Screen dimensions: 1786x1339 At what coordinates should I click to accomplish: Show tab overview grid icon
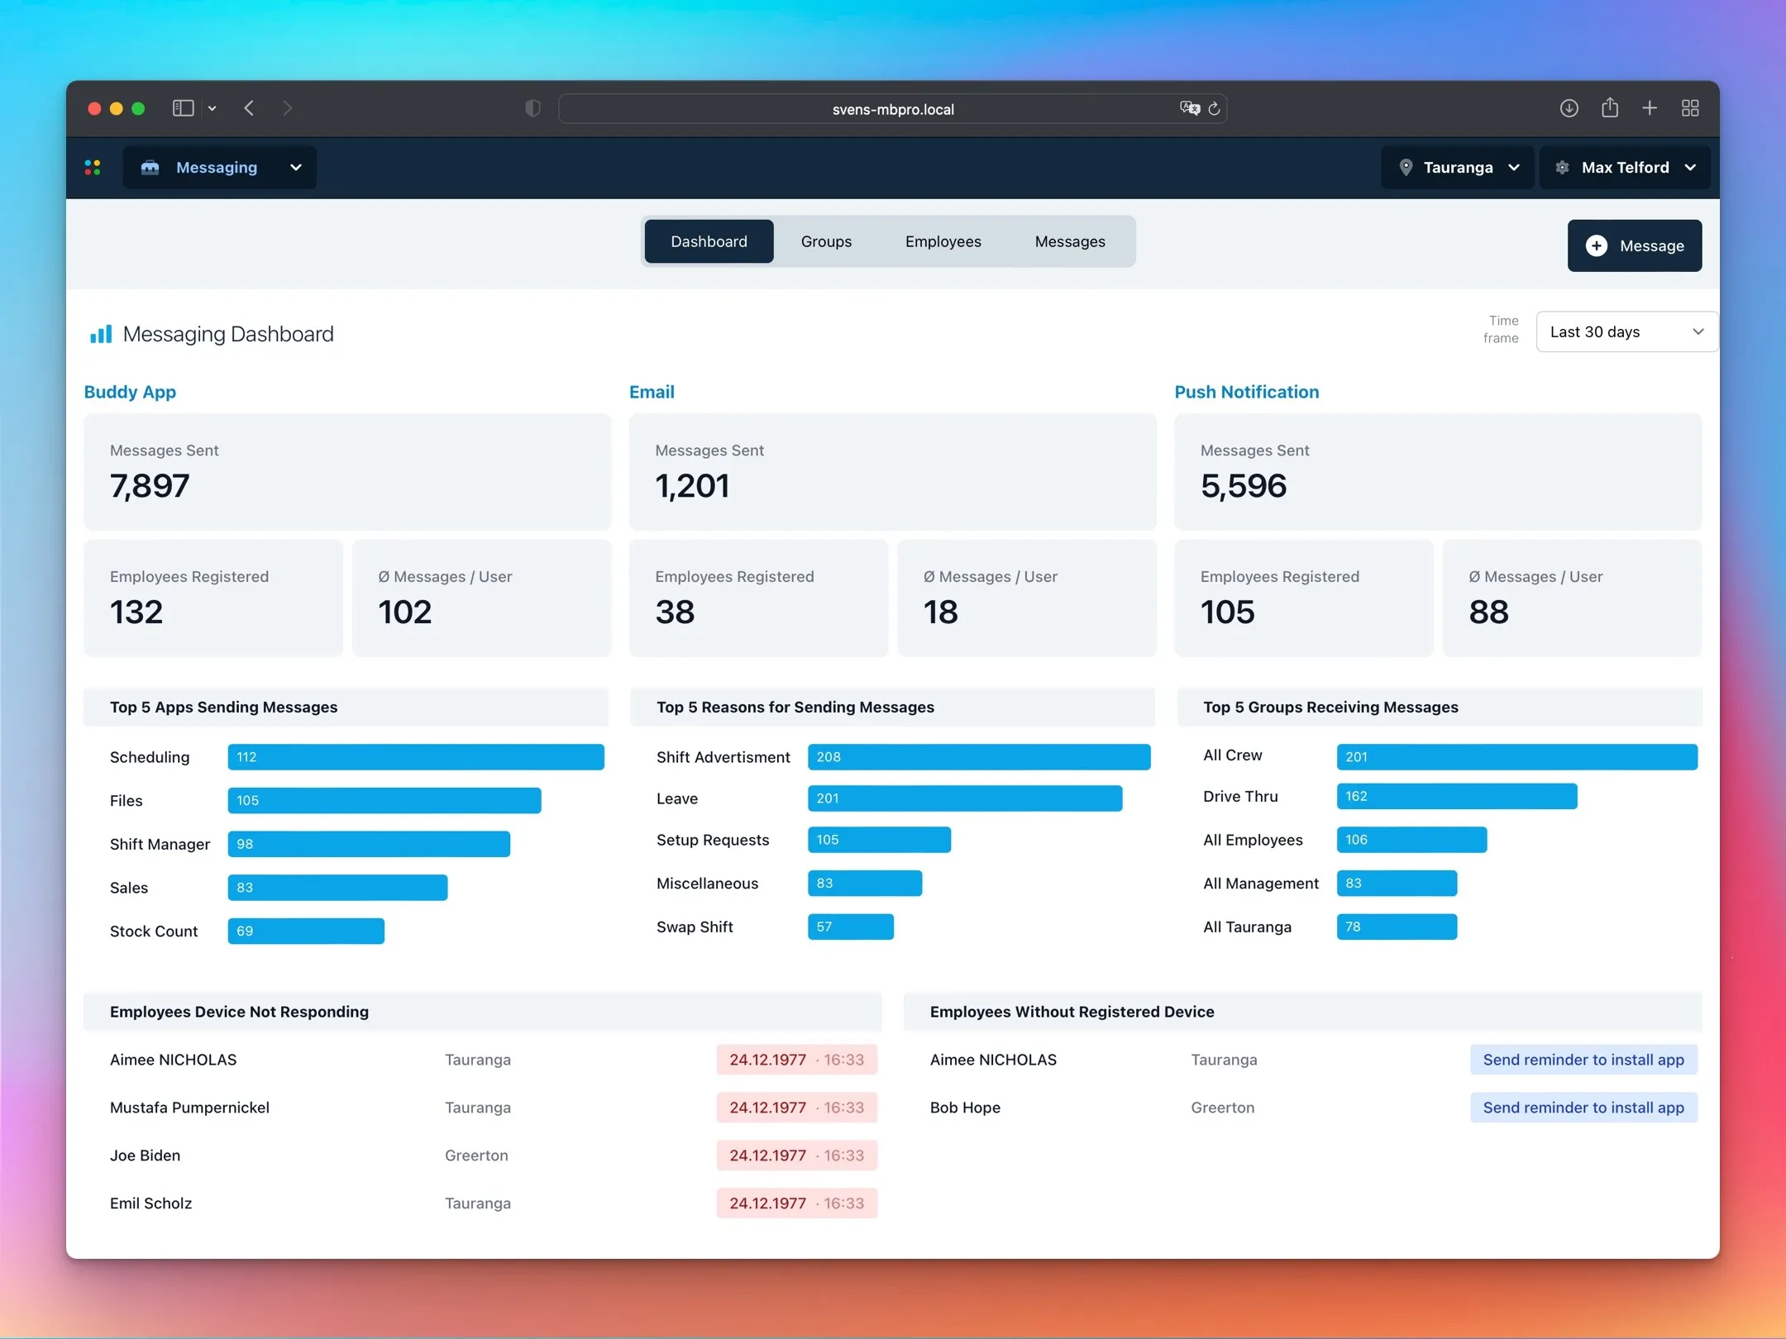[x=1690, y=108]
